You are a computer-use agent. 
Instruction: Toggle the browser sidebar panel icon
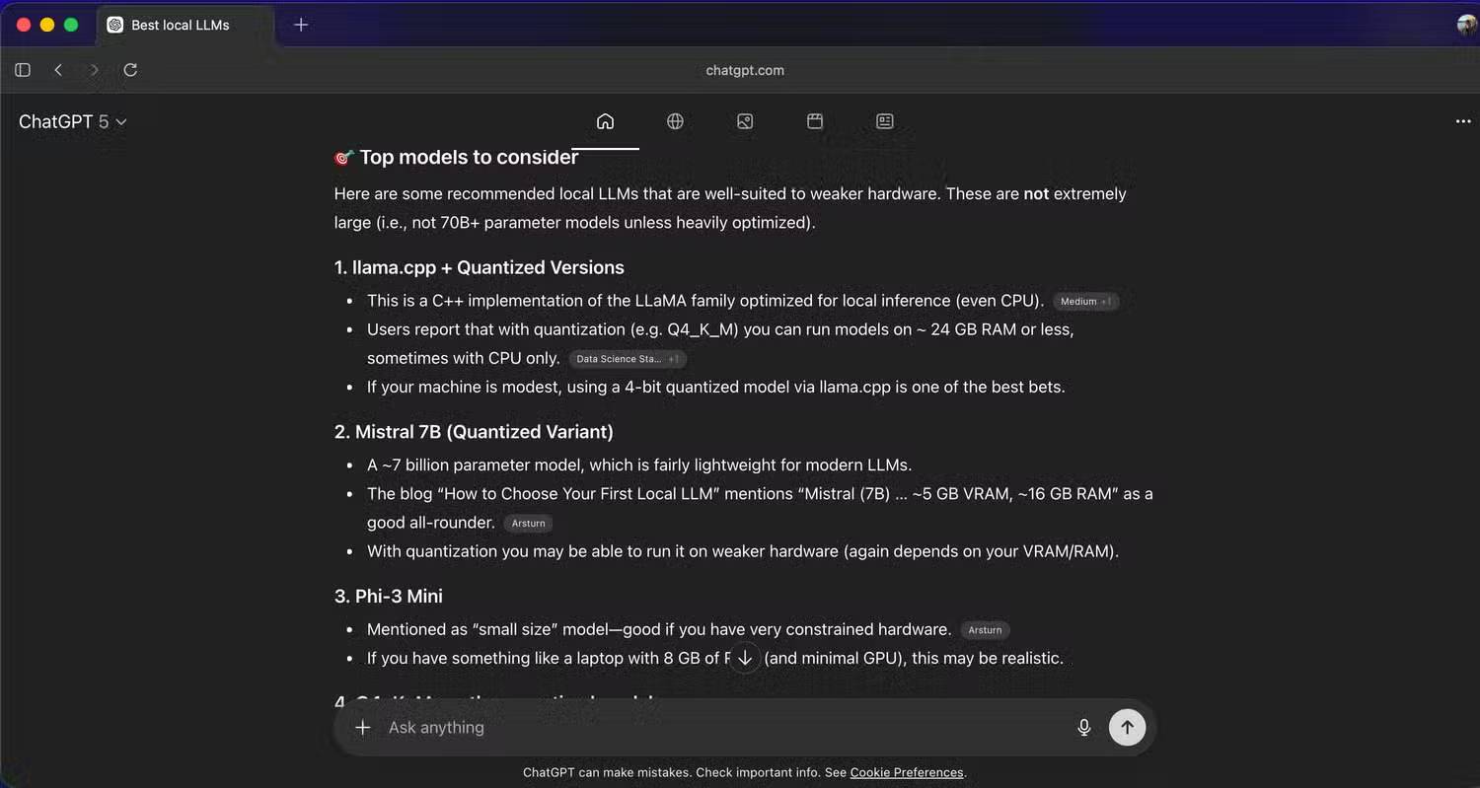click(23, 70)
